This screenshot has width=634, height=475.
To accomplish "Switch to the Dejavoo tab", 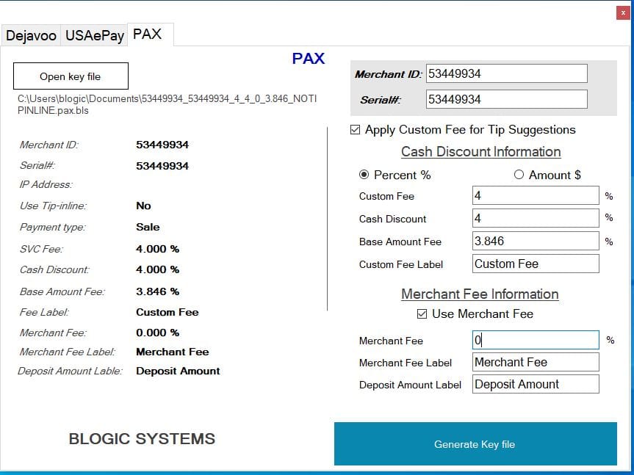I will (31, 35).
